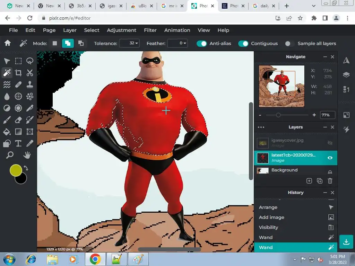Duplicate the selected layer
355x266 pixels.
(319, 181)
